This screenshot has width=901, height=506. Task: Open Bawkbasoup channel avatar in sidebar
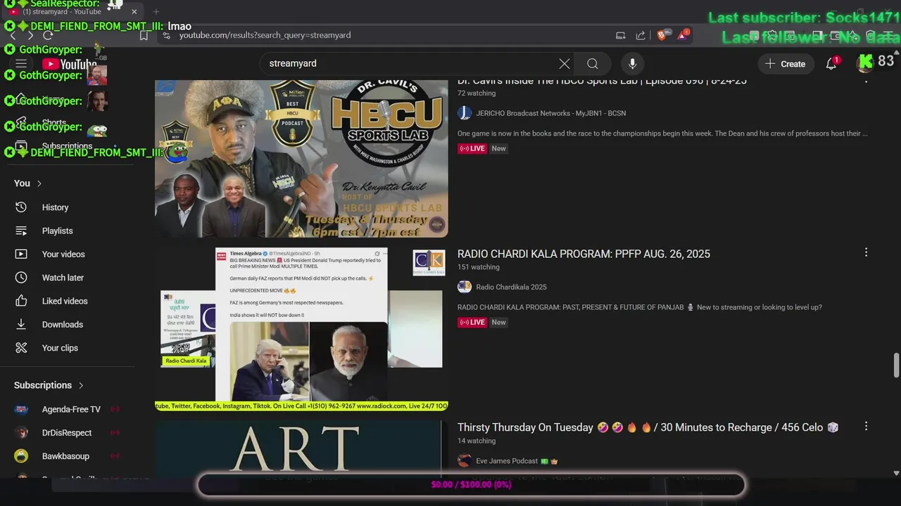21,456
